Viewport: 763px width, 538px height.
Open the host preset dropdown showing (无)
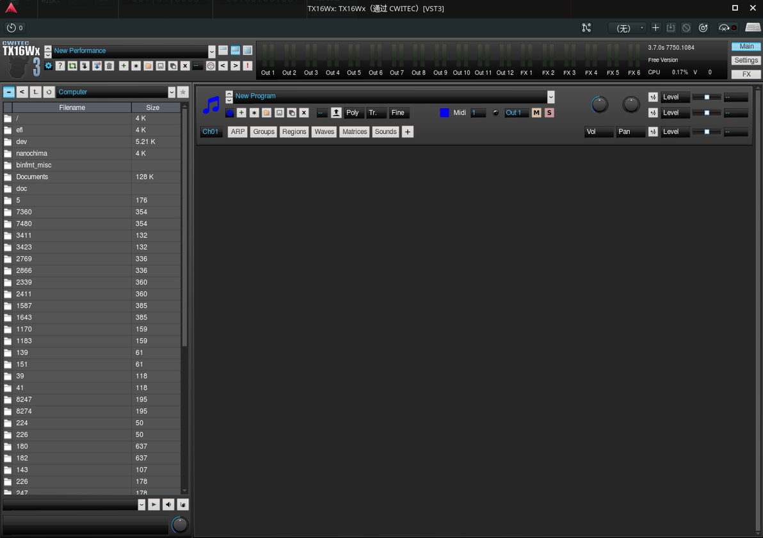627,28
